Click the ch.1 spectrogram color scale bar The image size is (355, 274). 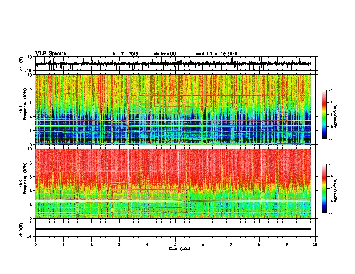click(325, 115)
